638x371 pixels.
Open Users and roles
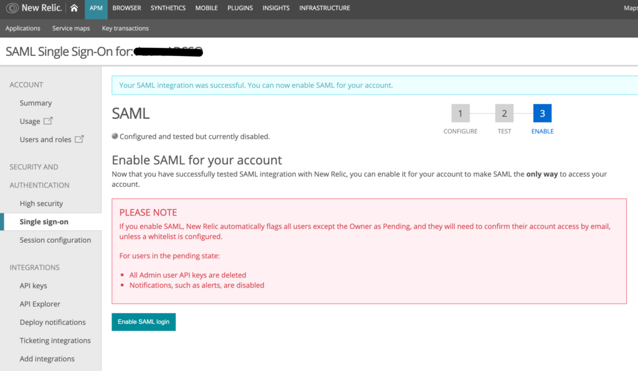[x=45, y=139]
